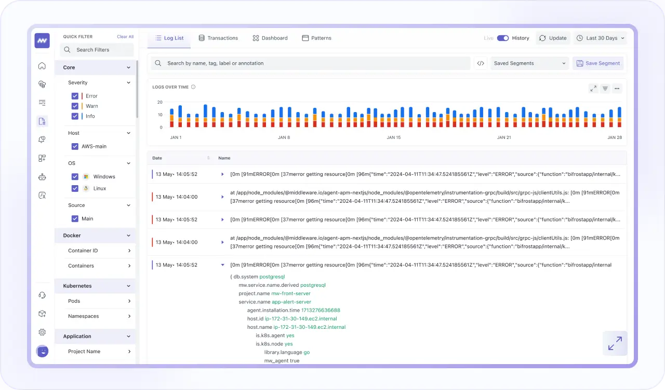
Task: Switch to the Transactions tab
Action: coord(218,38)
